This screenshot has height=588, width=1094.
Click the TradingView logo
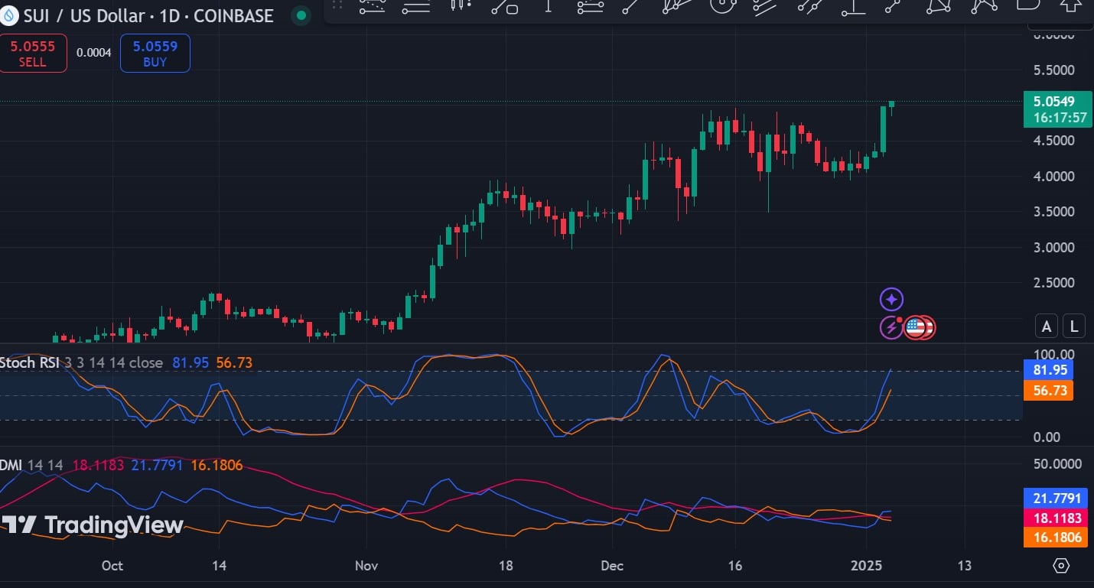click(93, 525)
